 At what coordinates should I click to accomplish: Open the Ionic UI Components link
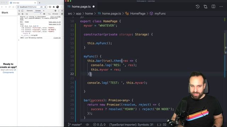coord(8,72)
